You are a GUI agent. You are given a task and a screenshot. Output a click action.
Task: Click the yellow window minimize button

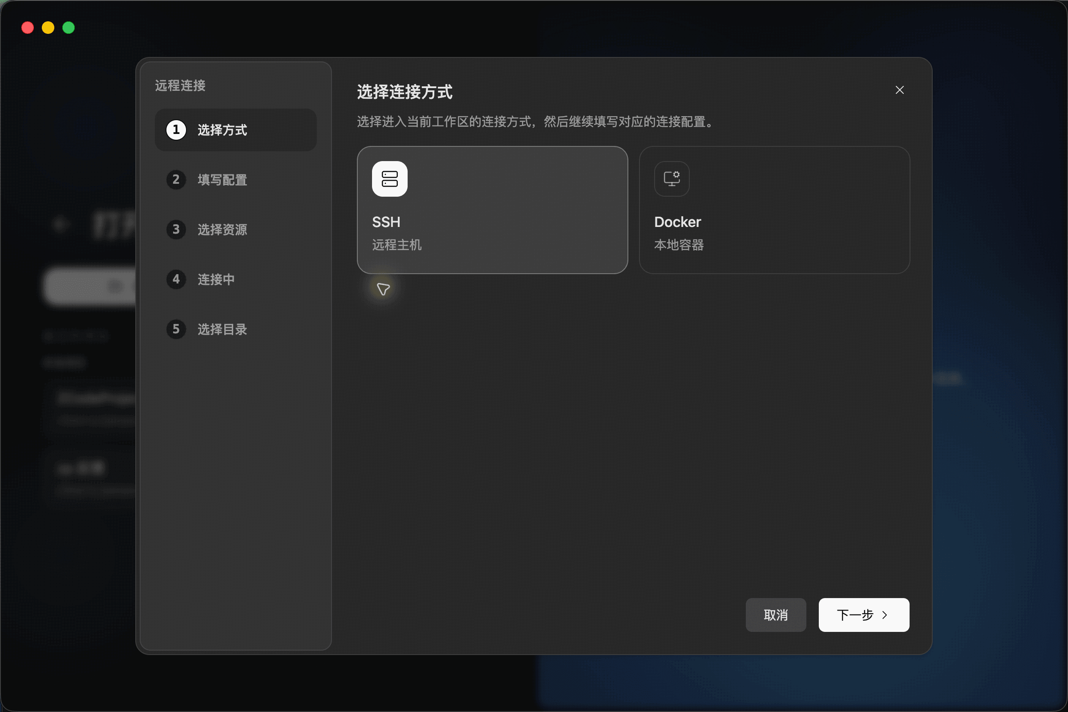point(48,28)
